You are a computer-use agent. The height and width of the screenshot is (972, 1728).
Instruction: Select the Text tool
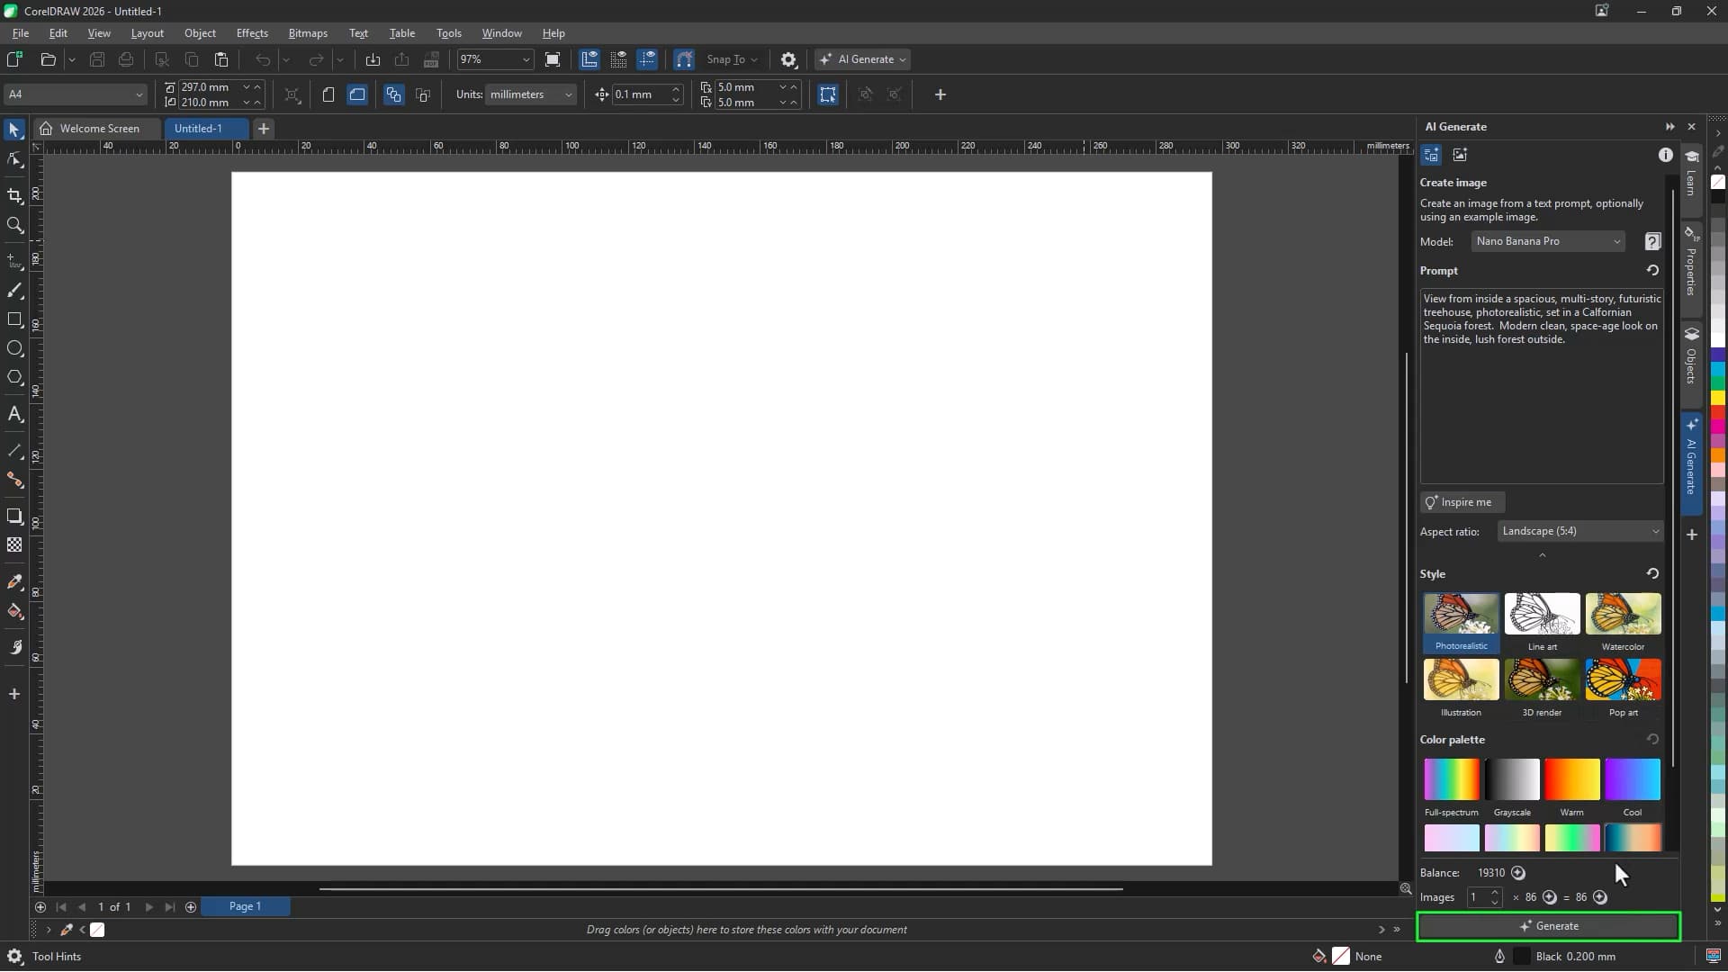[x=14, y=415]
